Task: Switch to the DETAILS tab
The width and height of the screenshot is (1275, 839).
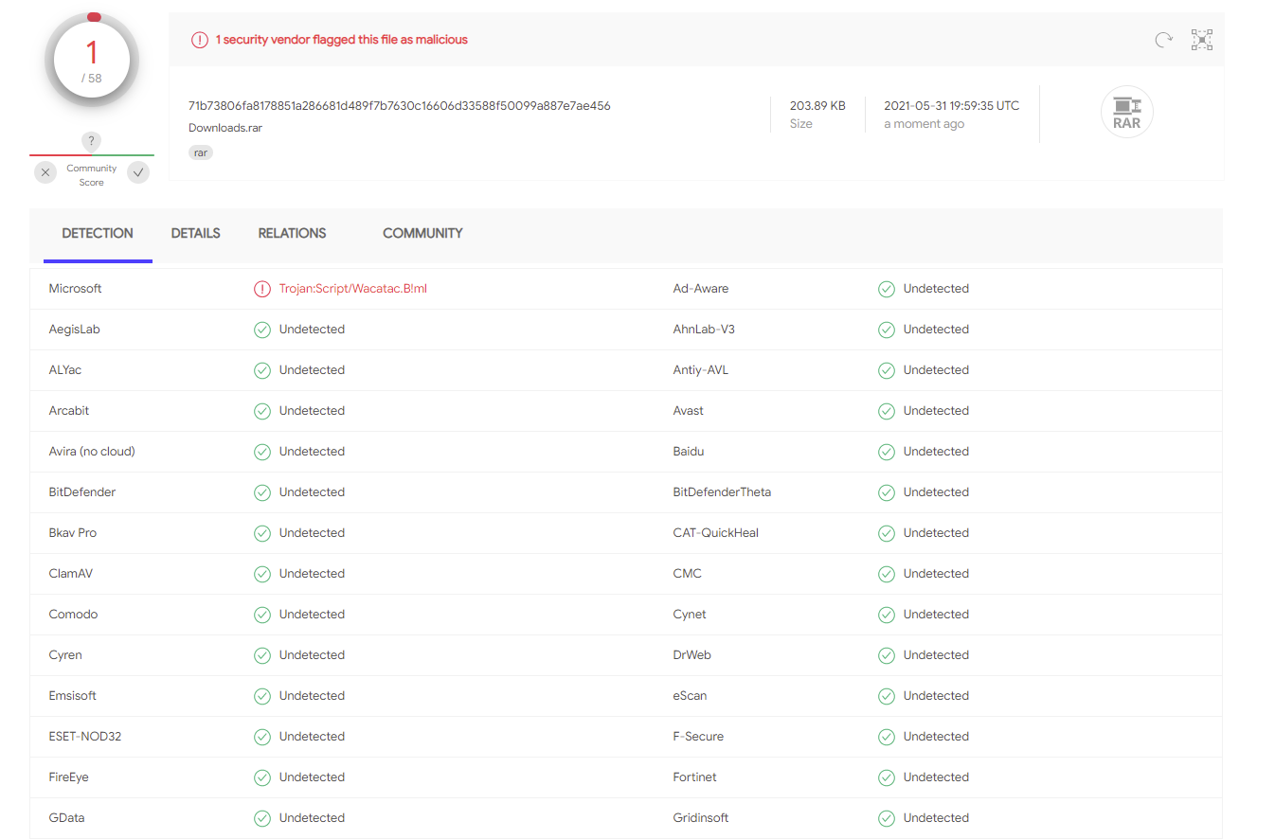Action: [195, 233]
